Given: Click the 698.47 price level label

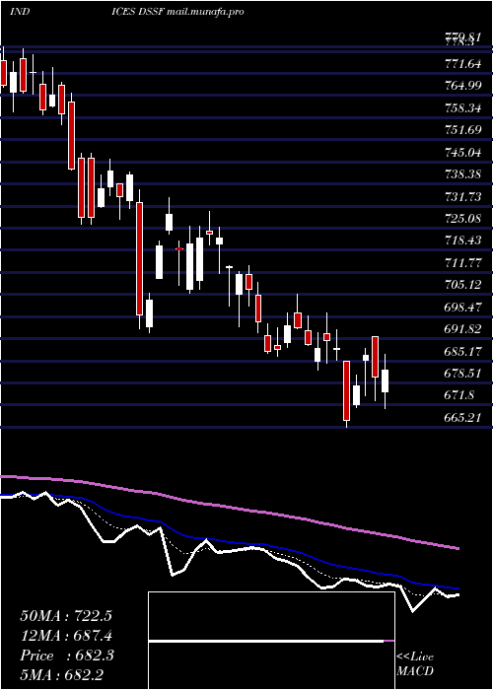Looking at the screenshot, I should coord(462,308).
